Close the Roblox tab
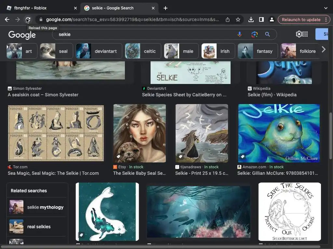Image resolution: width=333 pixels, height=249 pixels. tap(75, 8)
